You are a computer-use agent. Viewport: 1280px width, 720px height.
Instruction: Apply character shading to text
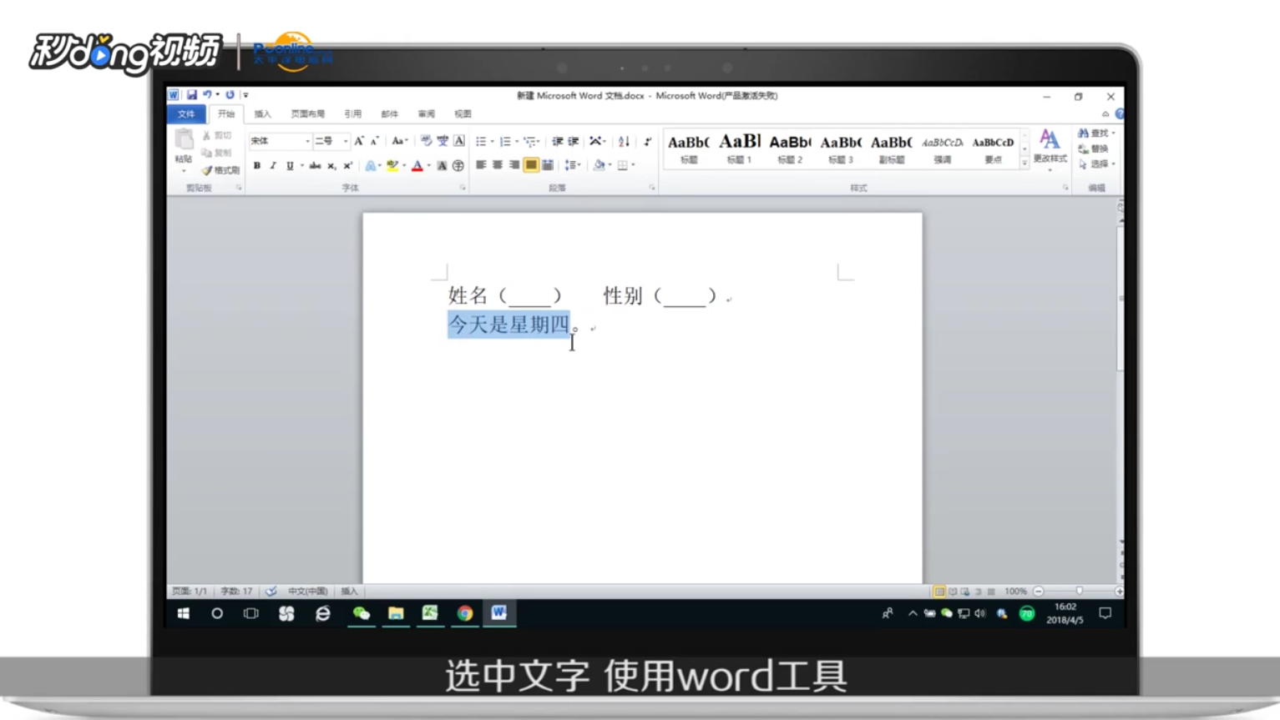tap(442, 166)
